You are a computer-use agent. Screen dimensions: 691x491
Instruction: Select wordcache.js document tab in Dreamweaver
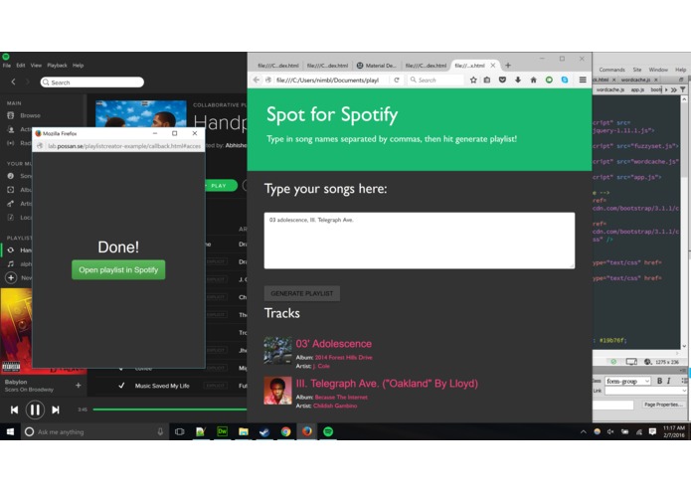point(636,80)
